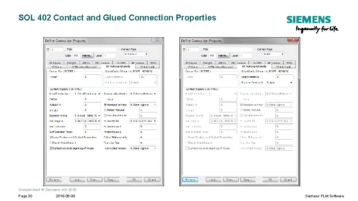Click Surf Extension Factor field in Contact dialog
Image resolution: width=358 pixels, height=201 pixels.
coord(92,132)
